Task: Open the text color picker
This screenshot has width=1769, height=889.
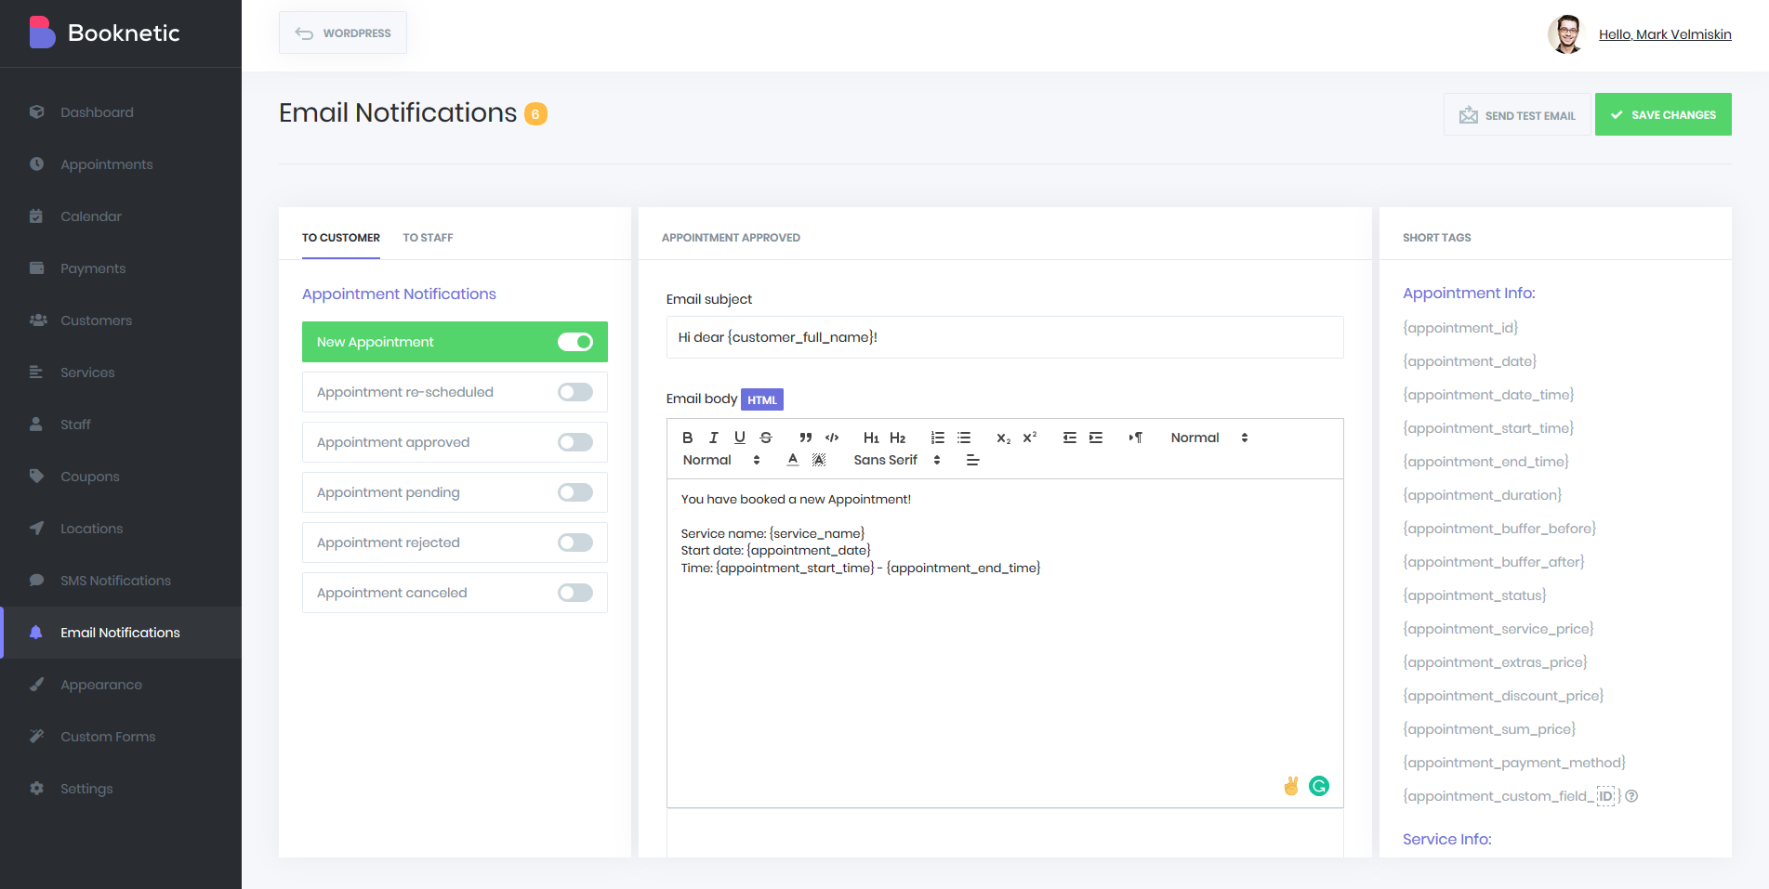Action: tap(793, 460)
